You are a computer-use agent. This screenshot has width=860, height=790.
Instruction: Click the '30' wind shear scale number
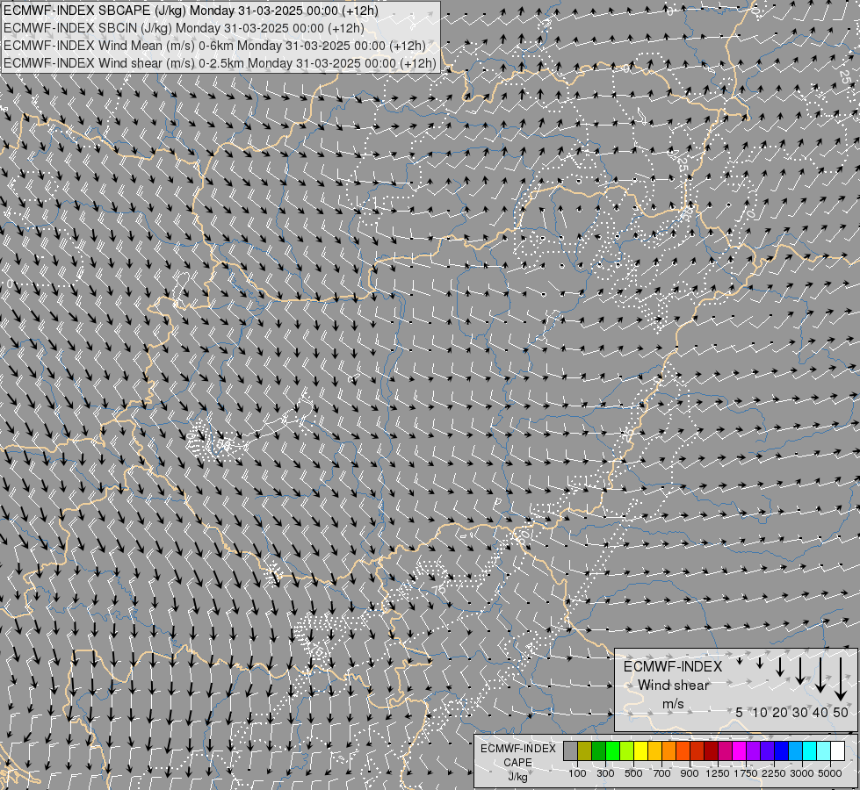point(800,712)
